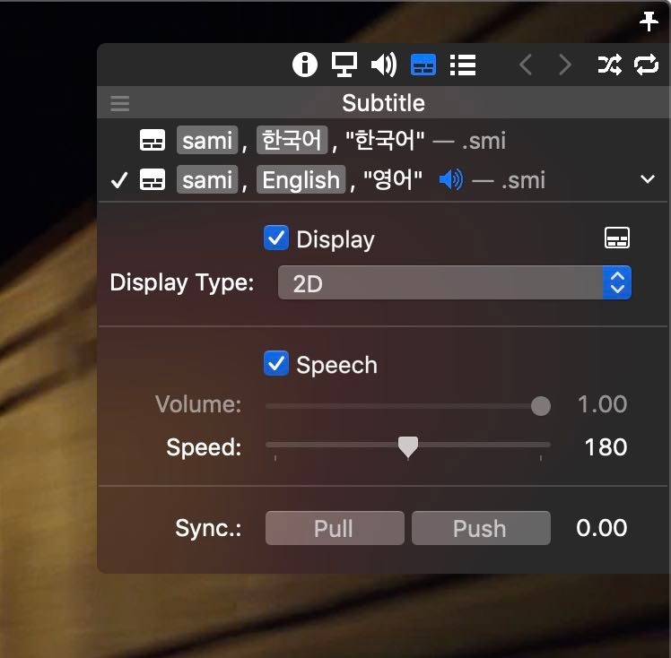
Task: Go to previous item with left chevron
Action: coord(526,65)
